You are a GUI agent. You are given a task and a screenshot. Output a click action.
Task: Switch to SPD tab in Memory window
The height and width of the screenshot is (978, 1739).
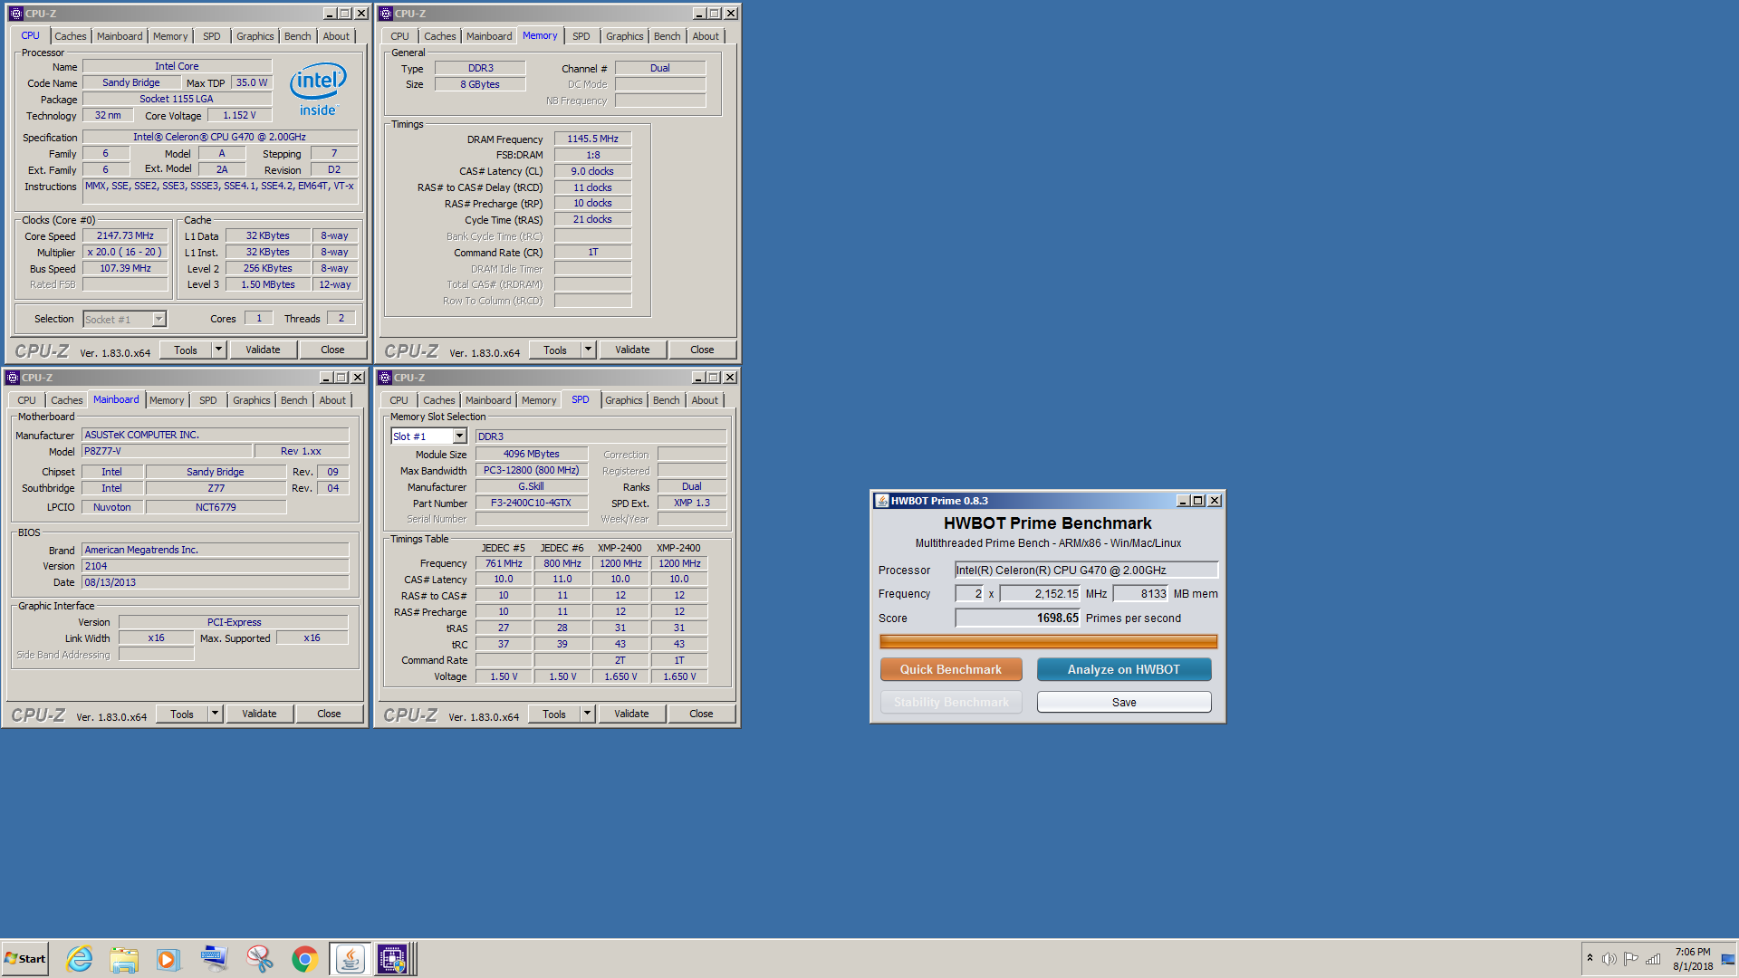tap(581, 36)
